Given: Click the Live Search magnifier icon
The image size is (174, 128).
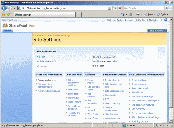Looking at the screenshot, I should tap(167, 8).
